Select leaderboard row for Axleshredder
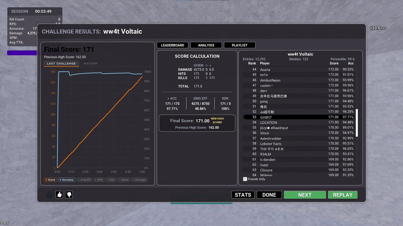Screen dimensions: 403x226 [x=299, y=138]
